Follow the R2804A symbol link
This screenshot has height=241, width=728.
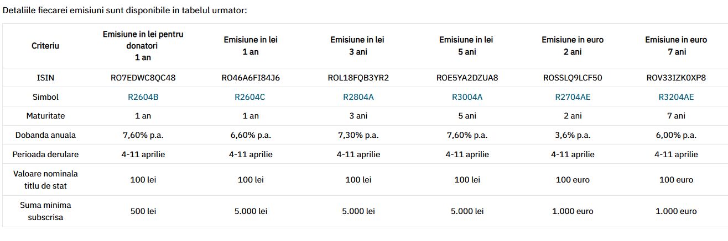358,97
